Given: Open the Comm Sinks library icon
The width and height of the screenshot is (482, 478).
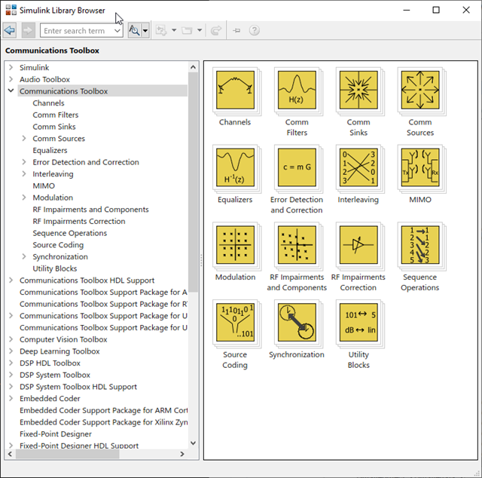Looking at the screenshot, I should [358, 90].
